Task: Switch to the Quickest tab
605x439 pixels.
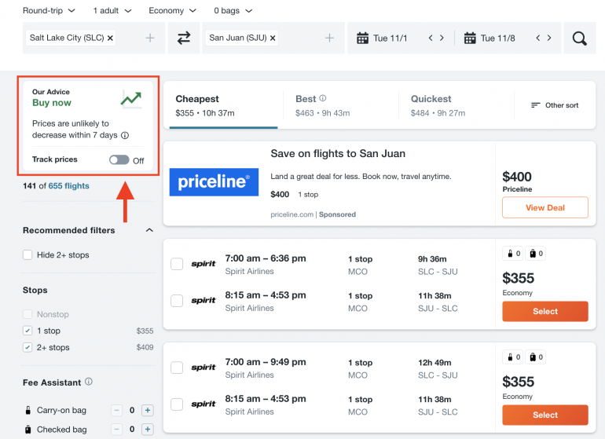Action: (431, 105)
